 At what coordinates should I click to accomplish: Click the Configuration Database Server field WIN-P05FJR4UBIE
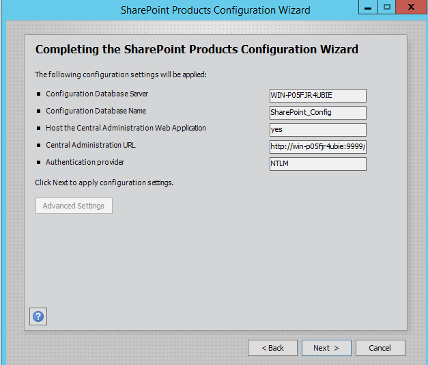(318, 96)
